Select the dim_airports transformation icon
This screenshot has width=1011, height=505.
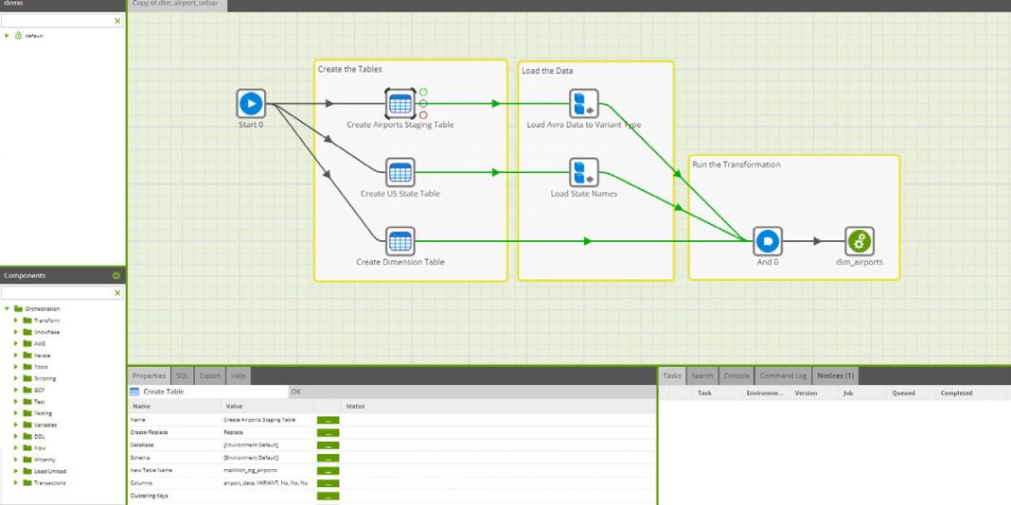pos(859,240)
